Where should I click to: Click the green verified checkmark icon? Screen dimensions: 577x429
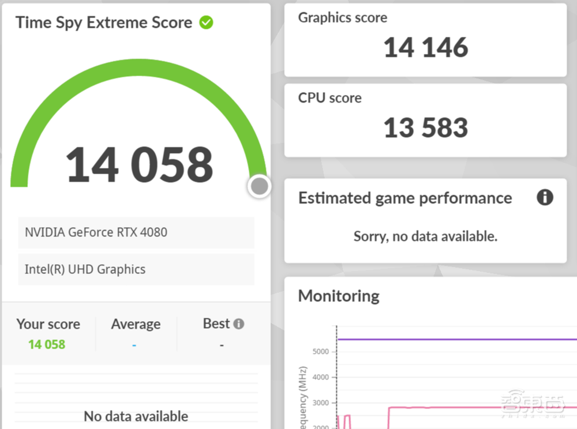(206, 22)
